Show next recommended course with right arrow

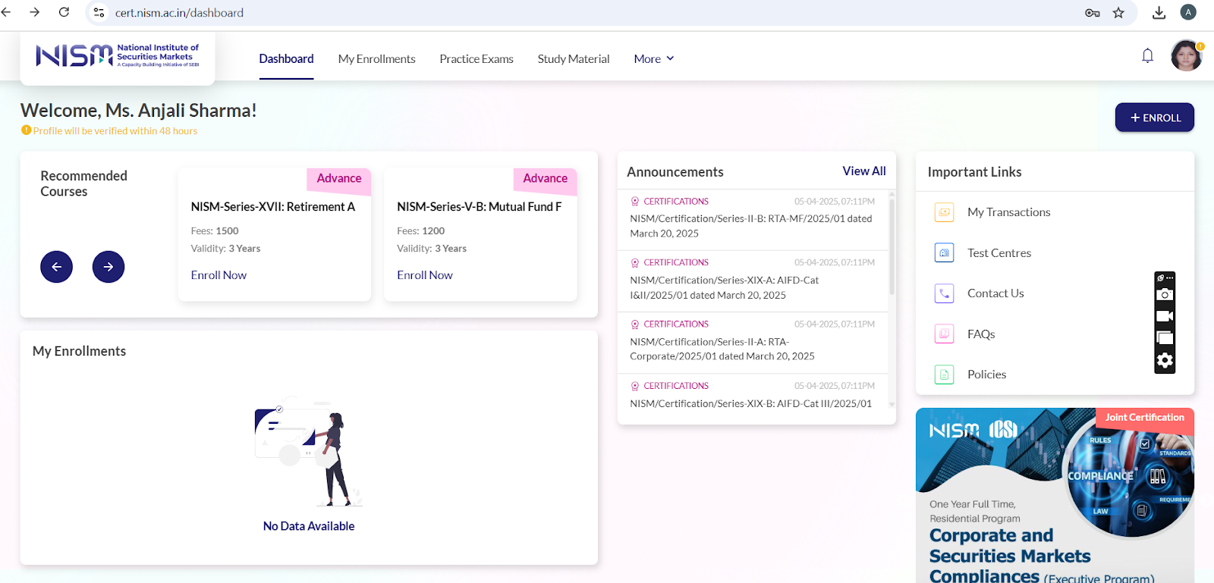[x=109, y=267]
